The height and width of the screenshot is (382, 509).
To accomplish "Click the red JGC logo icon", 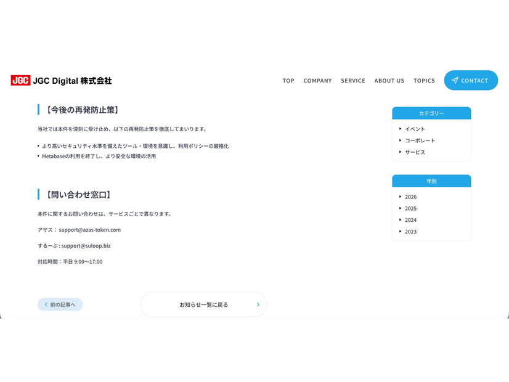I will coord(20,80).
